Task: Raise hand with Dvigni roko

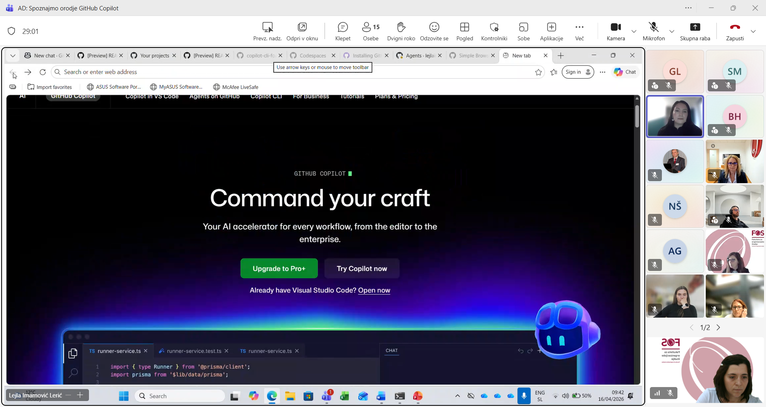Action: (x=401, y=31)
